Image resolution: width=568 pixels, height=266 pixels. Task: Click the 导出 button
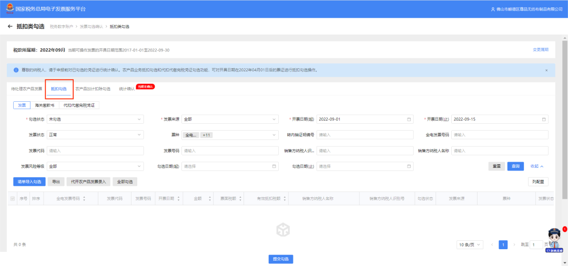56,182
